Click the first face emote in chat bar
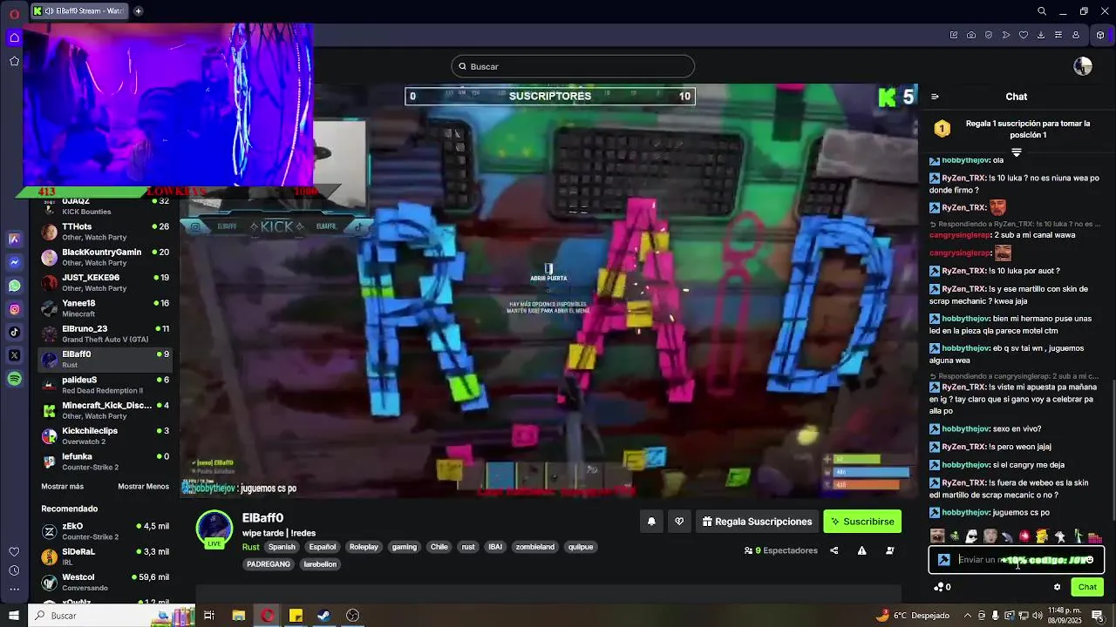1116x627 pixels. point(937,536)
